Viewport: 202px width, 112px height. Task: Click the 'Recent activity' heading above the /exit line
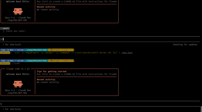click(46, 7)
